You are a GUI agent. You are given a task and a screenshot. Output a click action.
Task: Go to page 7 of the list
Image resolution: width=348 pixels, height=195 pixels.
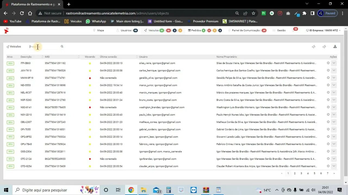pyautogui.click(x=328, y=173)
